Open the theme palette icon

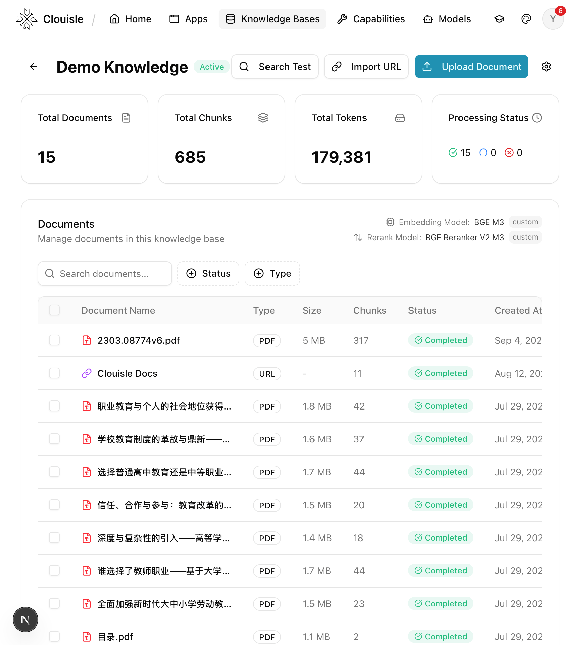tap(526, 19)
